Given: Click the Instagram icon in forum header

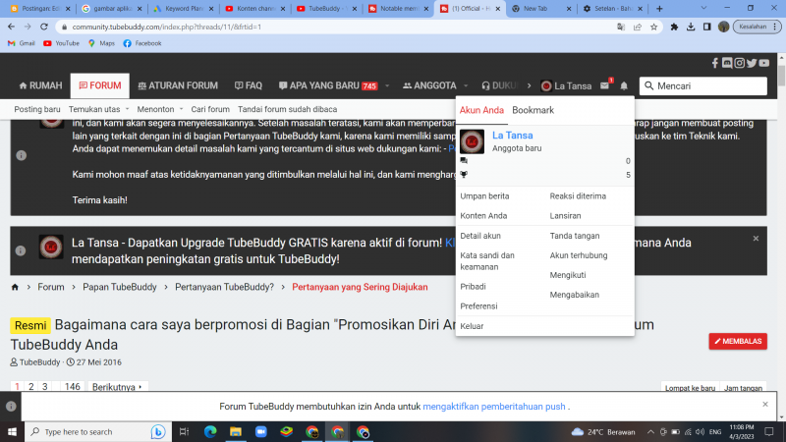Looking at the screenshot, I should tap(739, 63).
